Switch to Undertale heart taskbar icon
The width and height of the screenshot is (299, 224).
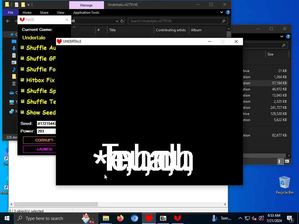point(149,218)
